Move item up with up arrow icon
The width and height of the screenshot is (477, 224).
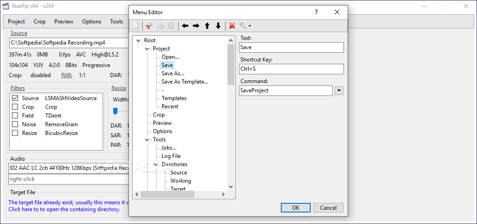[207, 26]
